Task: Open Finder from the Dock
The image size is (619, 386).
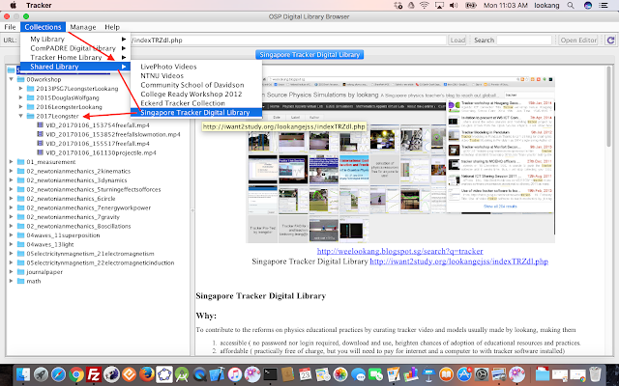Action: [x=23, y=374]
